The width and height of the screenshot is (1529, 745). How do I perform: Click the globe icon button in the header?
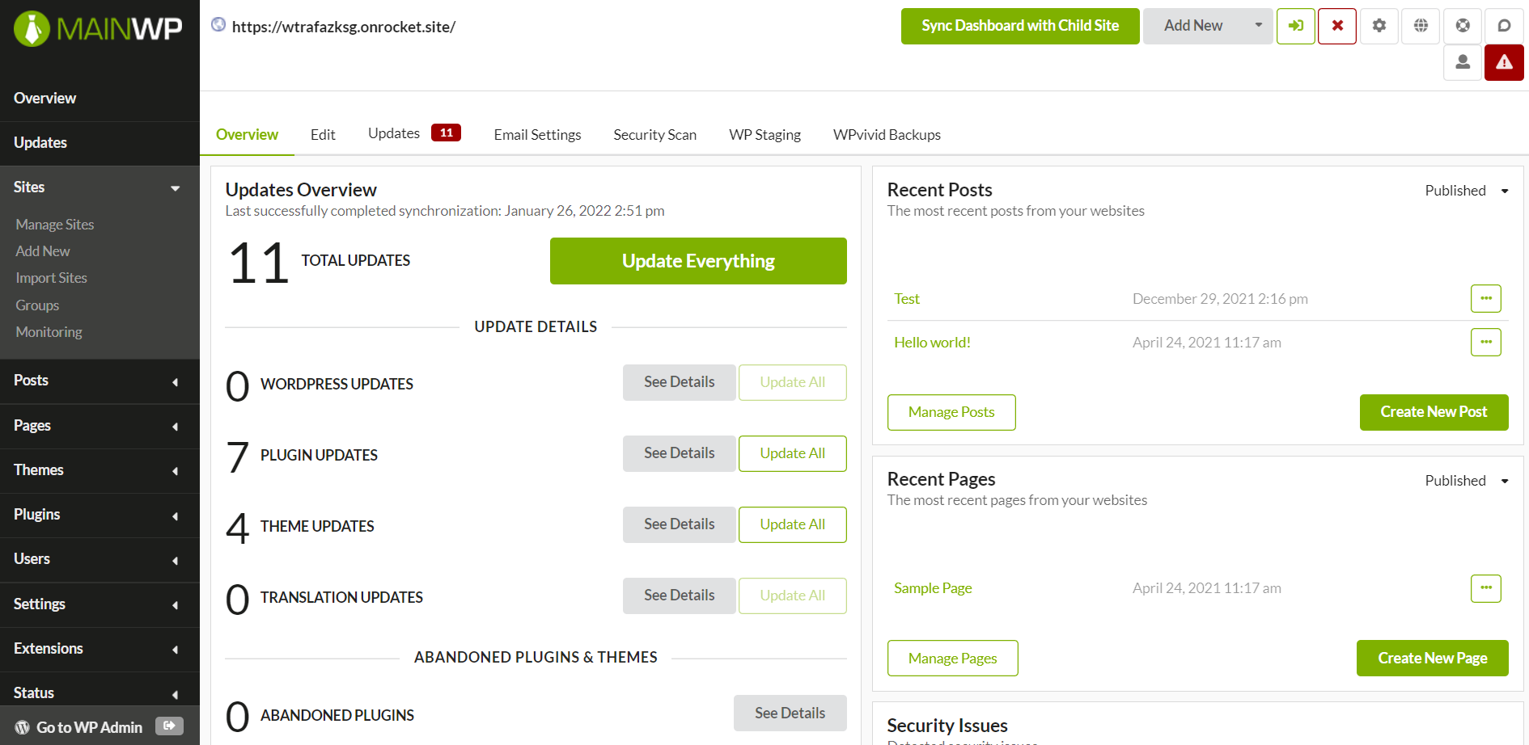1421,26
